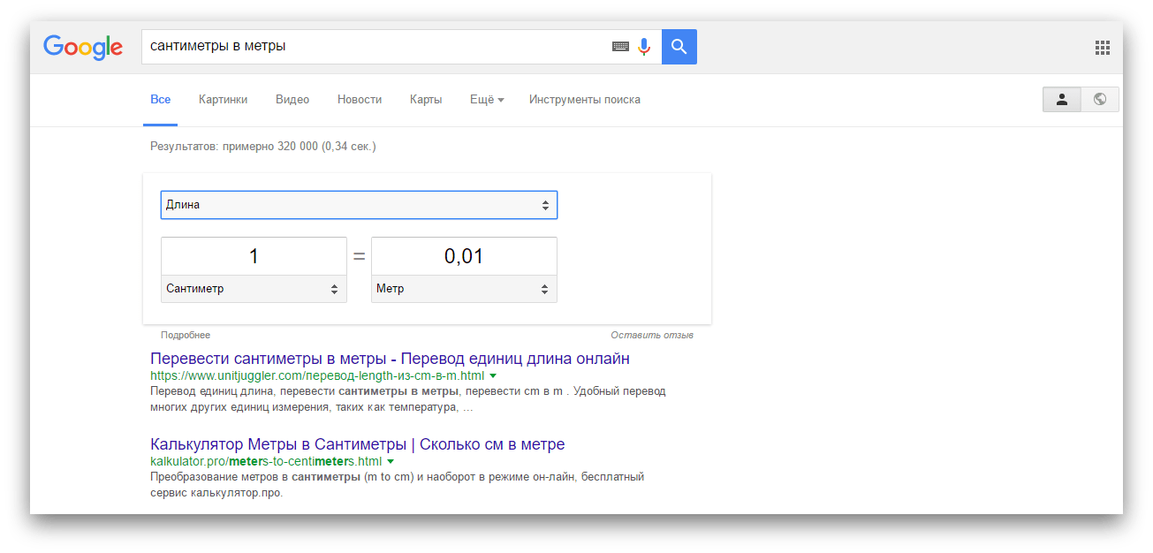The image size is (1153, 553).
Task: Click the Подробнее link
Action: [x=186, y=336]
